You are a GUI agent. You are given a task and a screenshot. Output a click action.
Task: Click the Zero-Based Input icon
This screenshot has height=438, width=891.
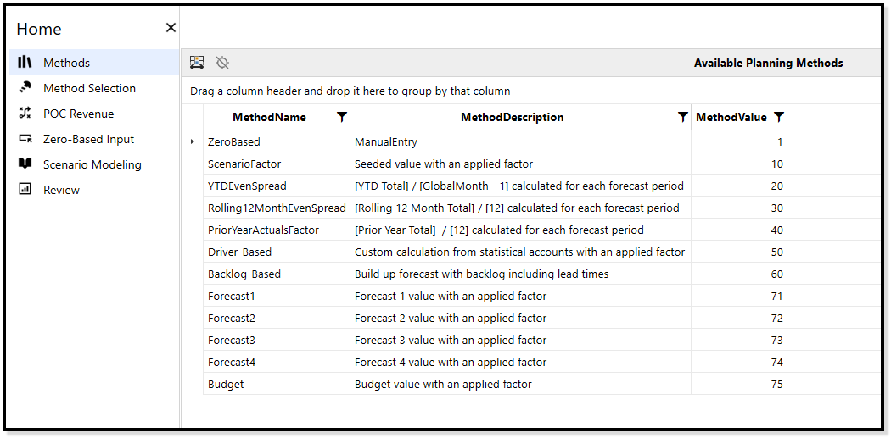pyautogui.click(x=25, y=139)
